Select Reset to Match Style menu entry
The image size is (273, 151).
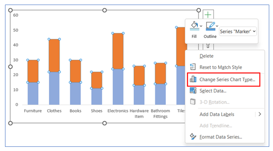click(221, 67)
